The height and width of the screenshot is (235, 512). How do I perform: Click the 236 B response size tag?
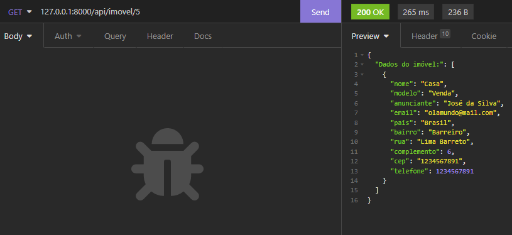coord(458,12)
